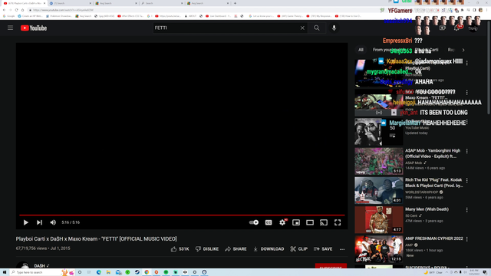This screenshot has height=276, width=491.
Task: Reload the page
Action: [x=16, y=10]
